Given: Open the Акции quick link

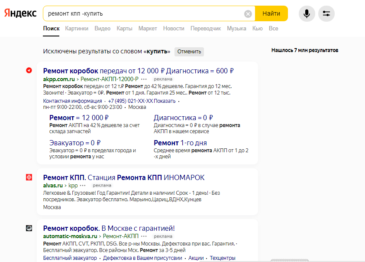Looking at the screenshot, I should pyautogui.click(x=196, y=258).
